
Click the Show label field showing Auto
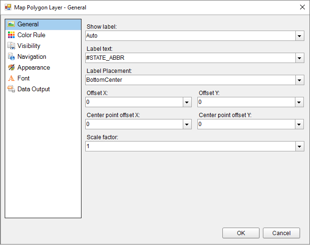[191, 36]
